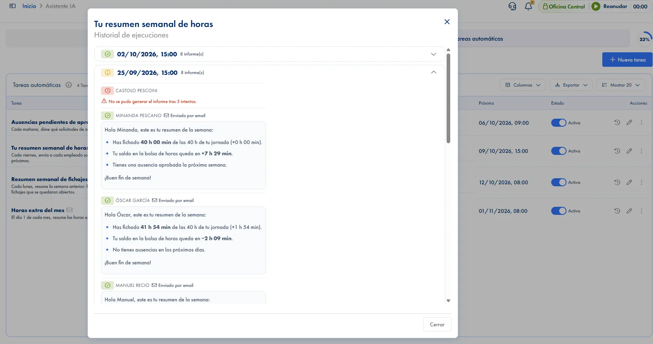
Task: Open the support headset icon
Action: (512, 6)
